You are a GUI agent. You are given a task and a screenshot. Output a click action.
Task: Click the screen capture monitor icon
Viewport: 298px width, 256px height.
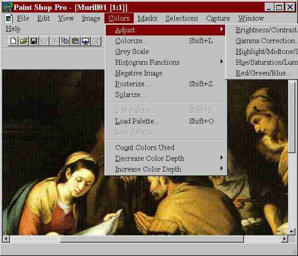pos(86,41)
